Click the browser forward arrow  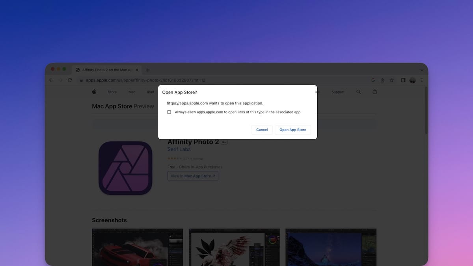(x=60, y=80)
